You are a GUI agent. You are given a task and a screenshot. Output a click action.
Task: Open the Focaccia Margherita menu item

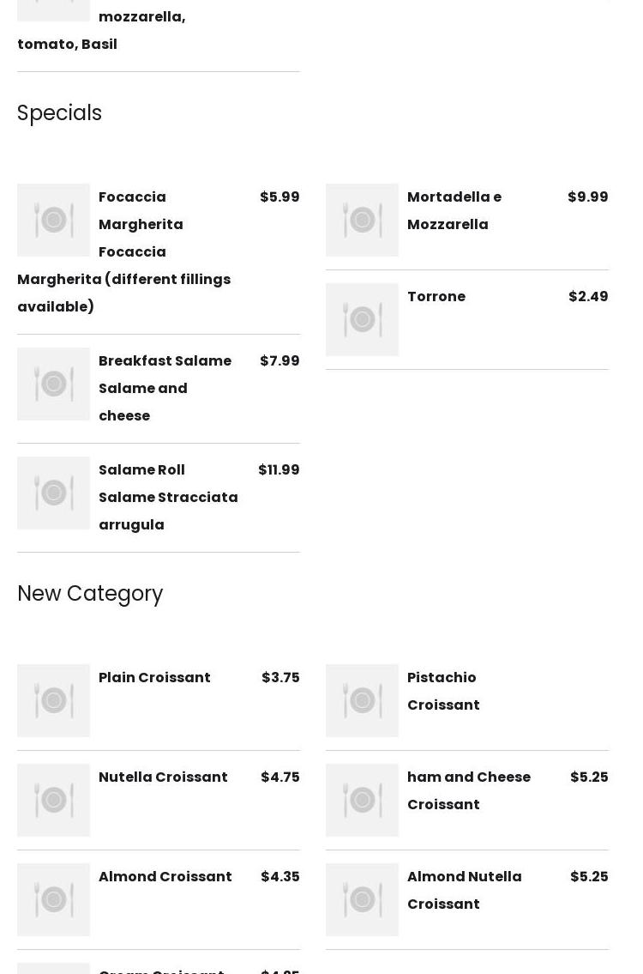tap(141, 210)
